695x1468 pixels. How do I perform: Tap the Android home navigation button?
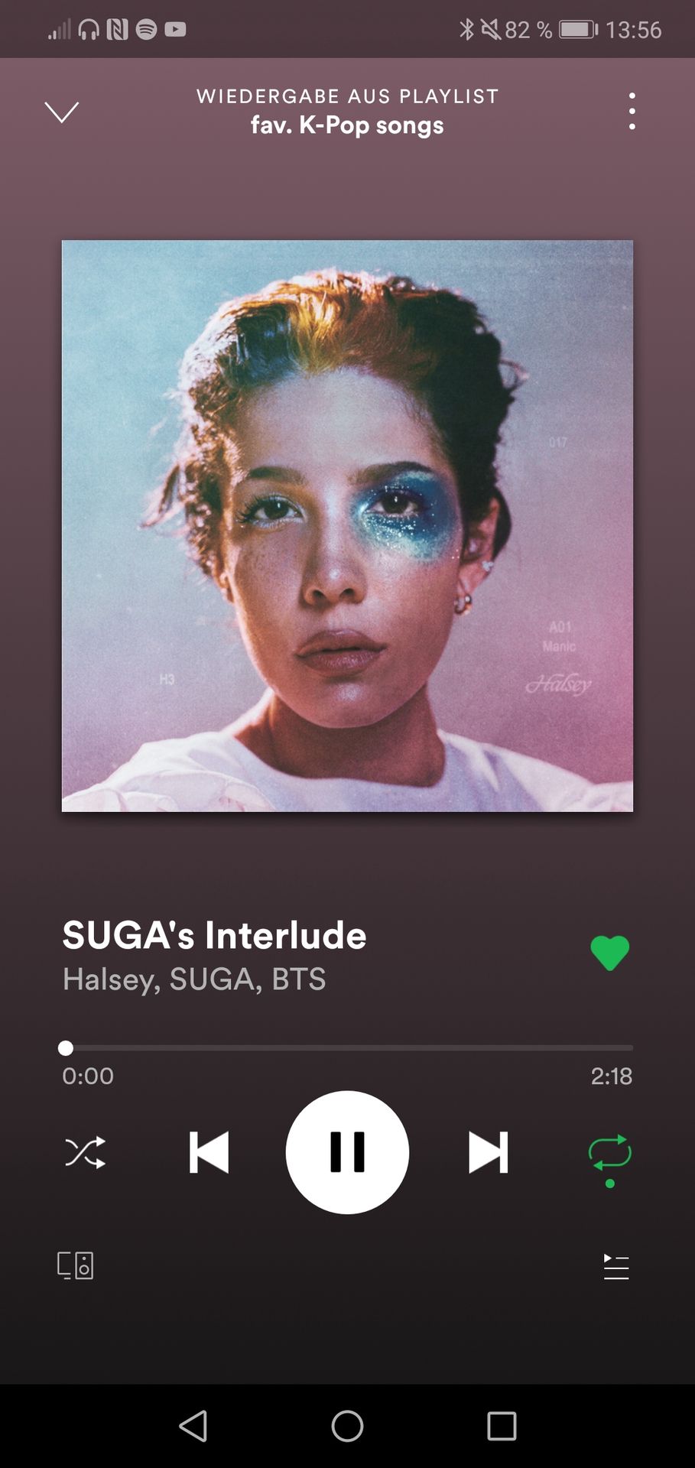(347, 1426)
